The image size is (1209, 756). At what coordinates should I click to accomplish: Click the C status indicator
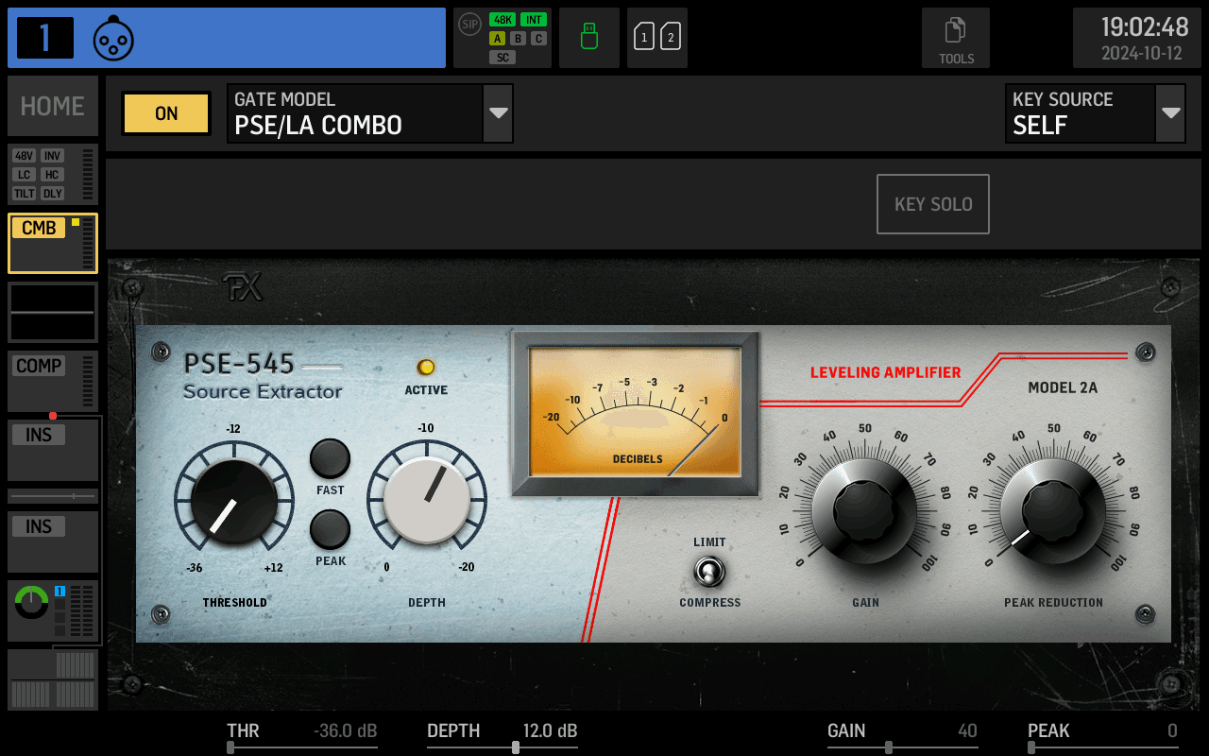click(538, 39)
